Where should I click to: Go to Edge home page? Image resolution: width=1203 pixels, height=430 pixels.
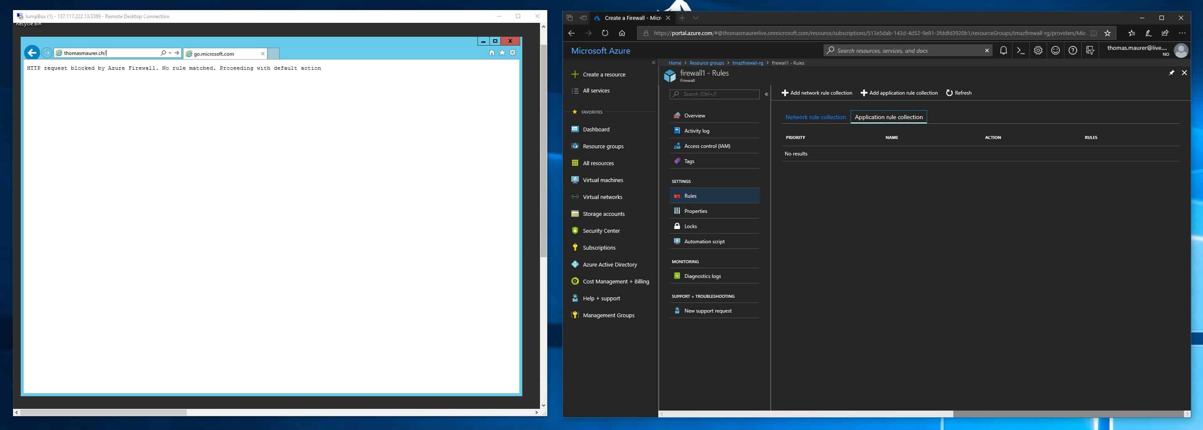622,33
